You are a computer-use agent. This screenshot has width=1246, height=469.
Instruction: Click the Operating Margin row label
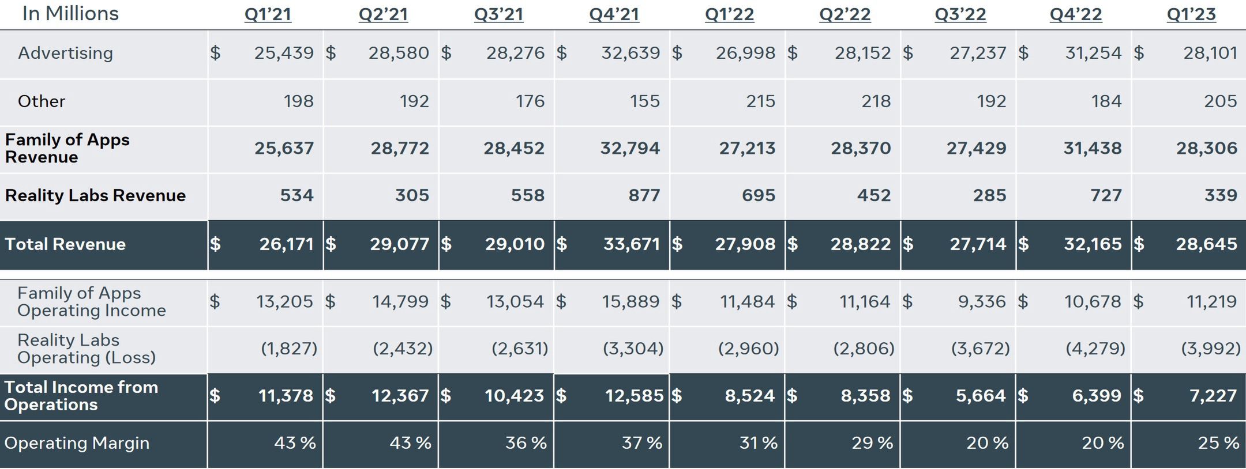click(x=77, y=443)
